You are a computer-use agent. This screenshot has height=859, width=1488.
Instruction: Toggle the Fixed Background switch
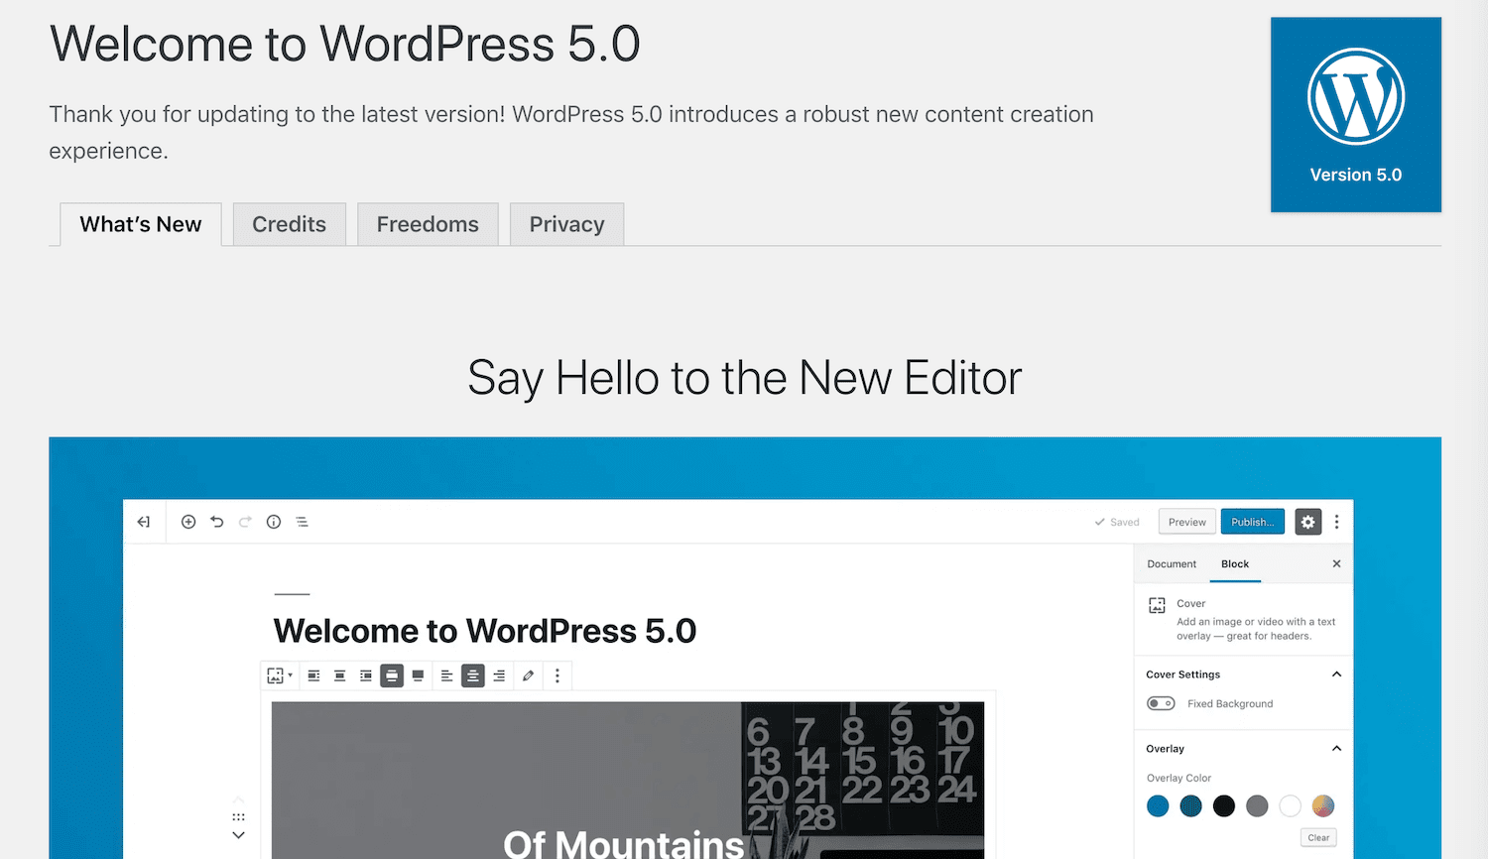1161,703
